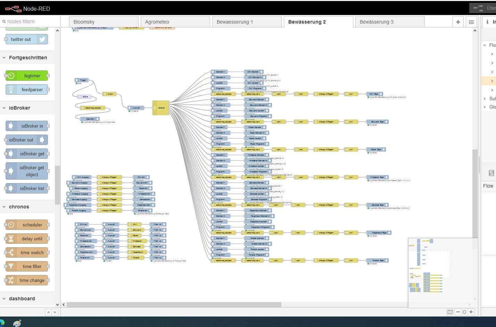Focus the Nodes filtern search field
The width and height of the screenshot is (496, 327).
click(30, 21)
